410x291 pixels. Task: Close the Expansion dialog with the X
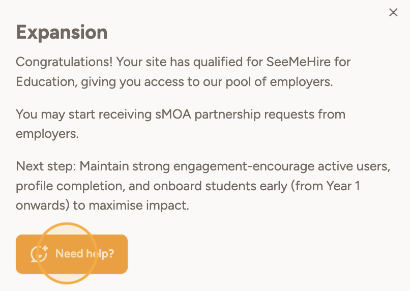pos(393,13)
